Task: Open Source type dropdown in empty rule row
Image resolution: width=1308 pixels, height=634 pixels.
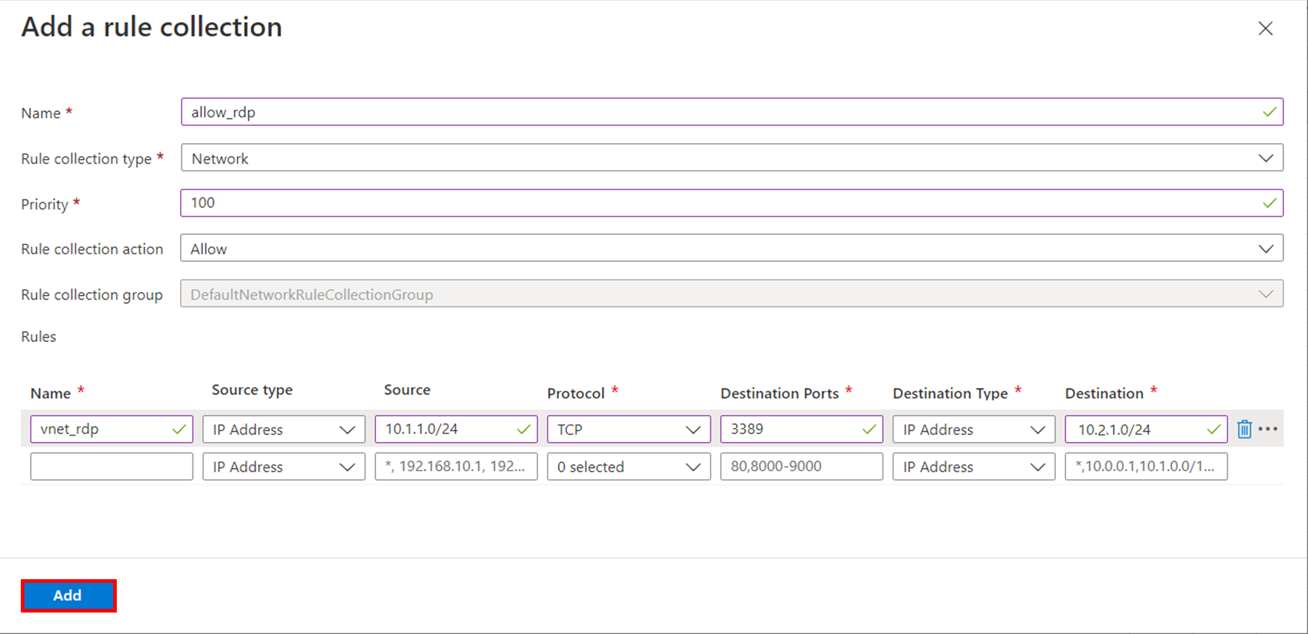Action: click(x=284, y=467)
